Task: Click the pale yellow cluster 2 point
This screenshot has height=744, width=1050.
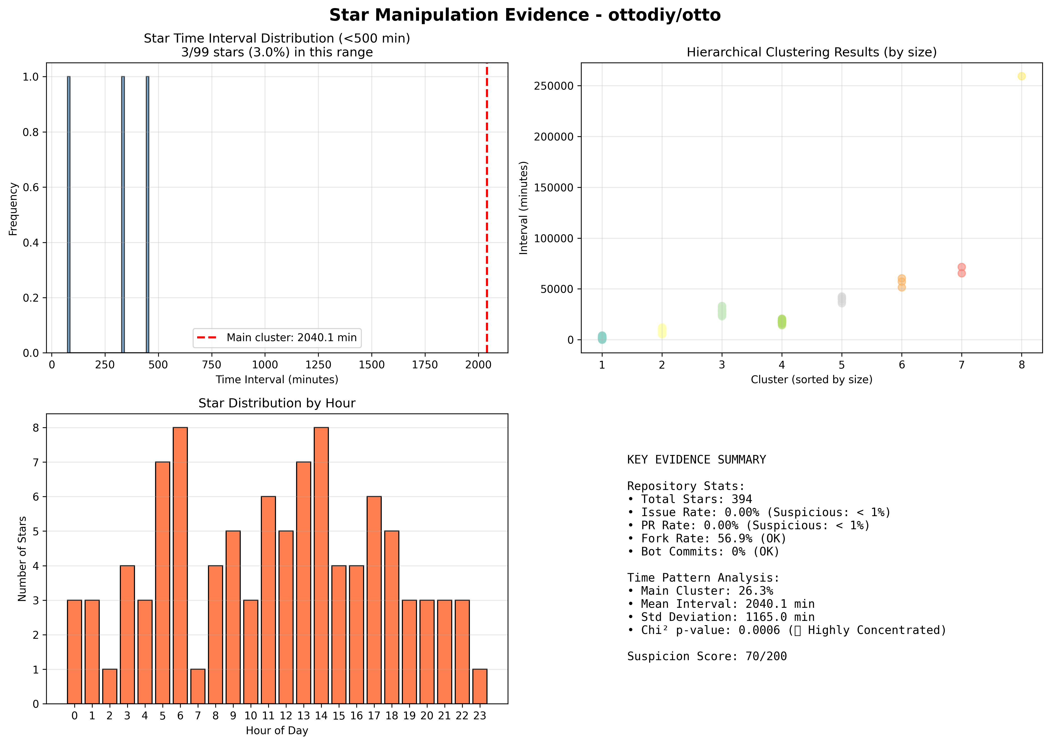Action: [x=662, y=331]
